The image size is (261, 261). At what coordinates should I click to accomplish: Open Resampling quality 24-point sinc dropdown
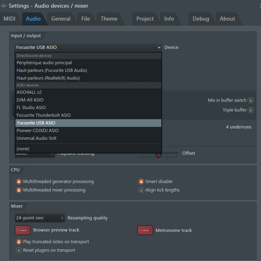click(40, 218)
